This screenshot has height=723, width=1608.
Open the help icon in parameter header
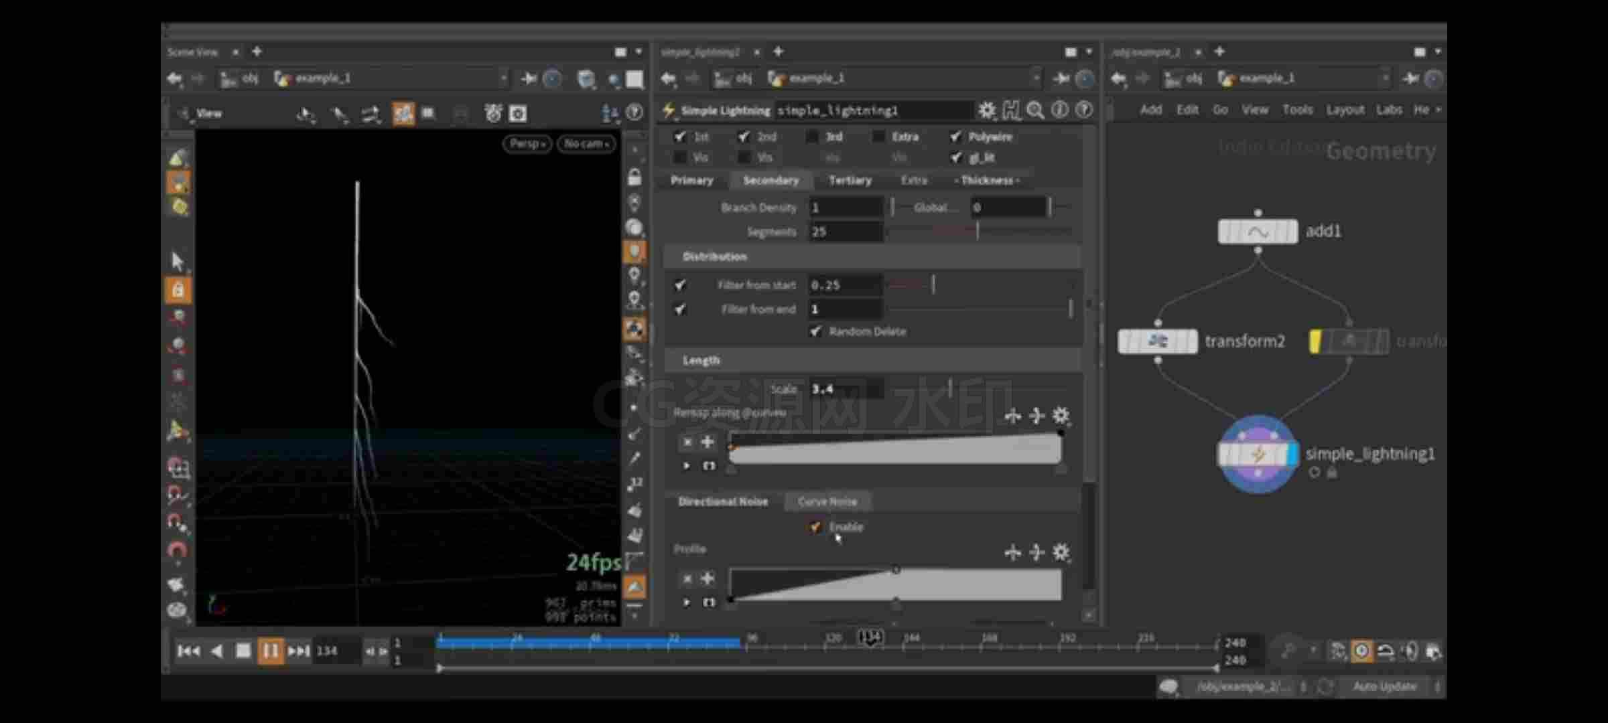click(x=1083, y=110)
